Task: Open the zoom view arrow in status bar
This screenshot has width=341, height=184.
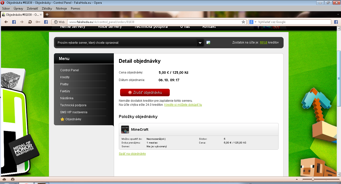Action: (x=297, y=179)
